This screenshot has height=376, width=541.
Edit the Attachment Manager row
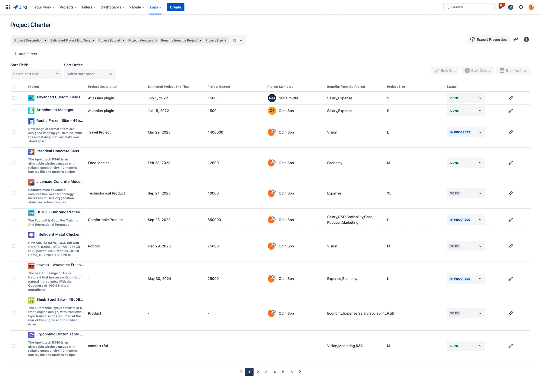pos(511,111)
